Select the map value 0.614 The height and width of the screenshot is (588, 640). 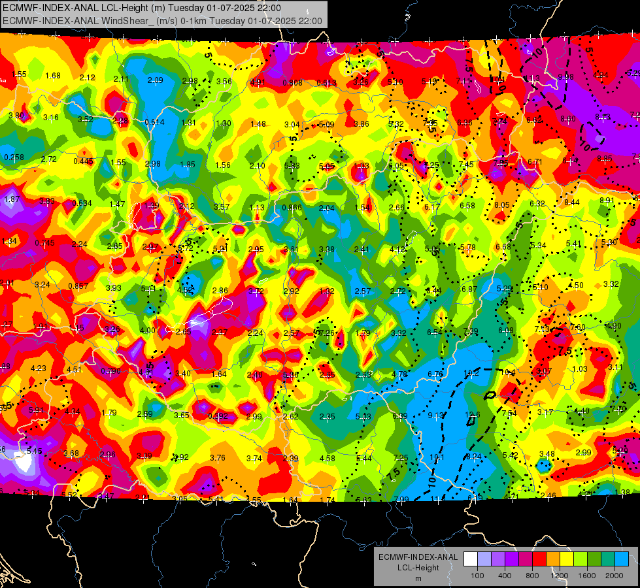pyautogui.click(x=155, y=122)
